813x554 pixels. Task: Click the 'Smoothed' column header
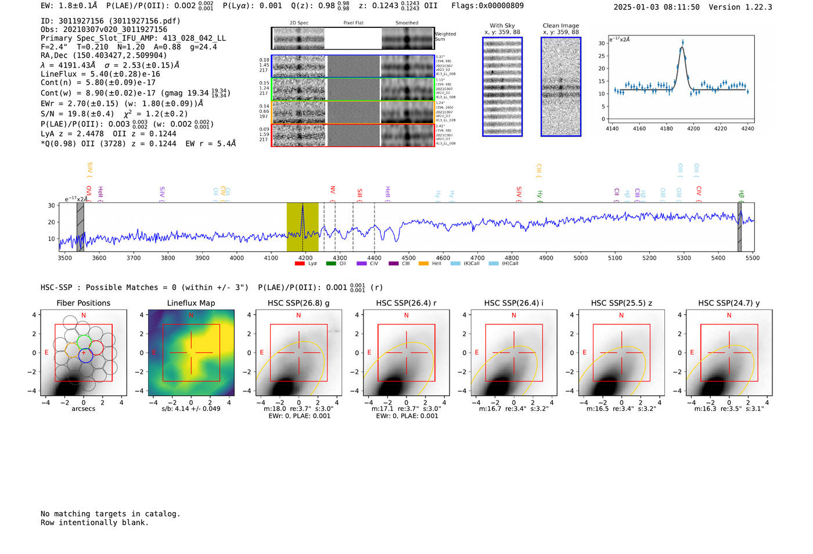407,23
